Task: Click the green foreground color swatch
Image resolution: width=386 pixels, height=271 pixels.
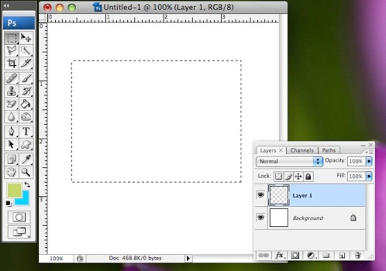Action: tap(14, 190)
